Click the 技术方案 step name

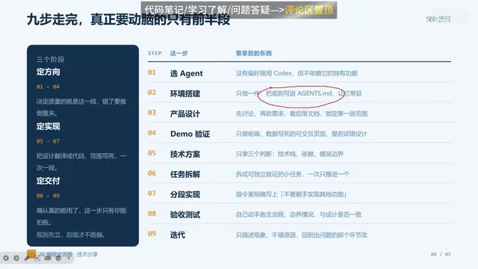(x=185, y=154)
